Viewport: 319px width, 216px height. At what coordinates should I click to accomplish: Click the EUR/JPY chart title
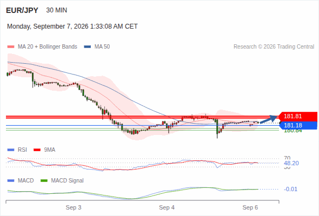[22, 10]
